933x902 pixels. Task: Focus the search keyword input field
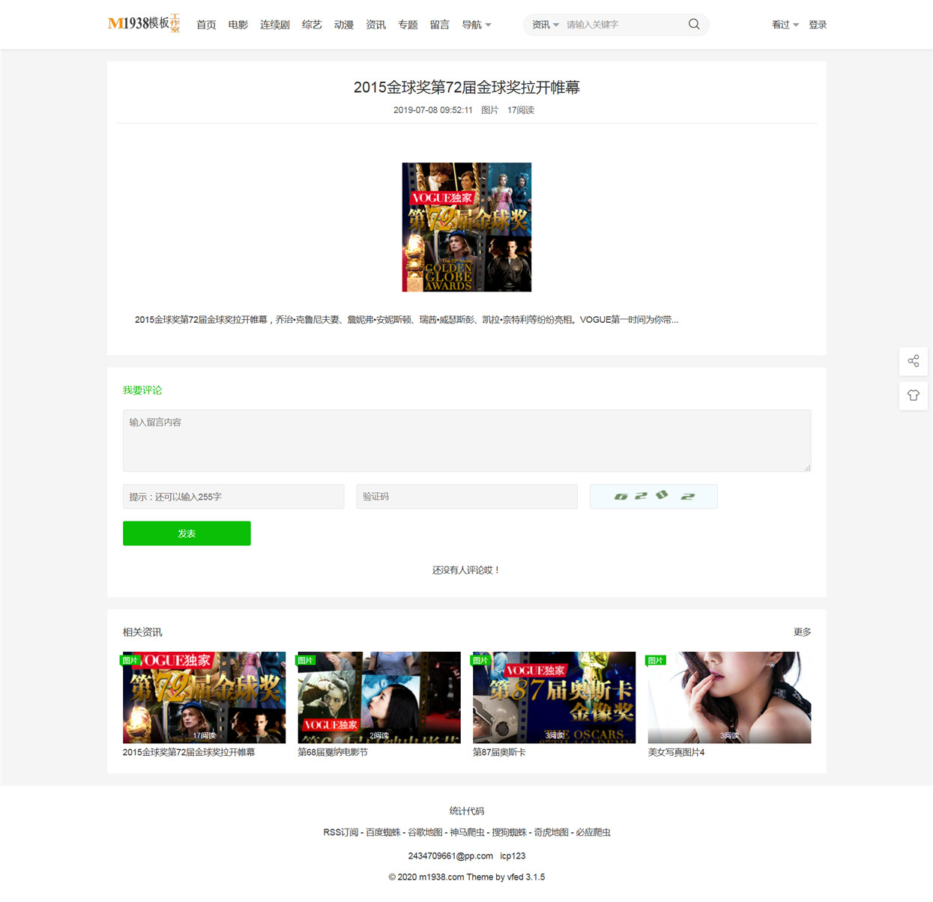pos(623,25)
